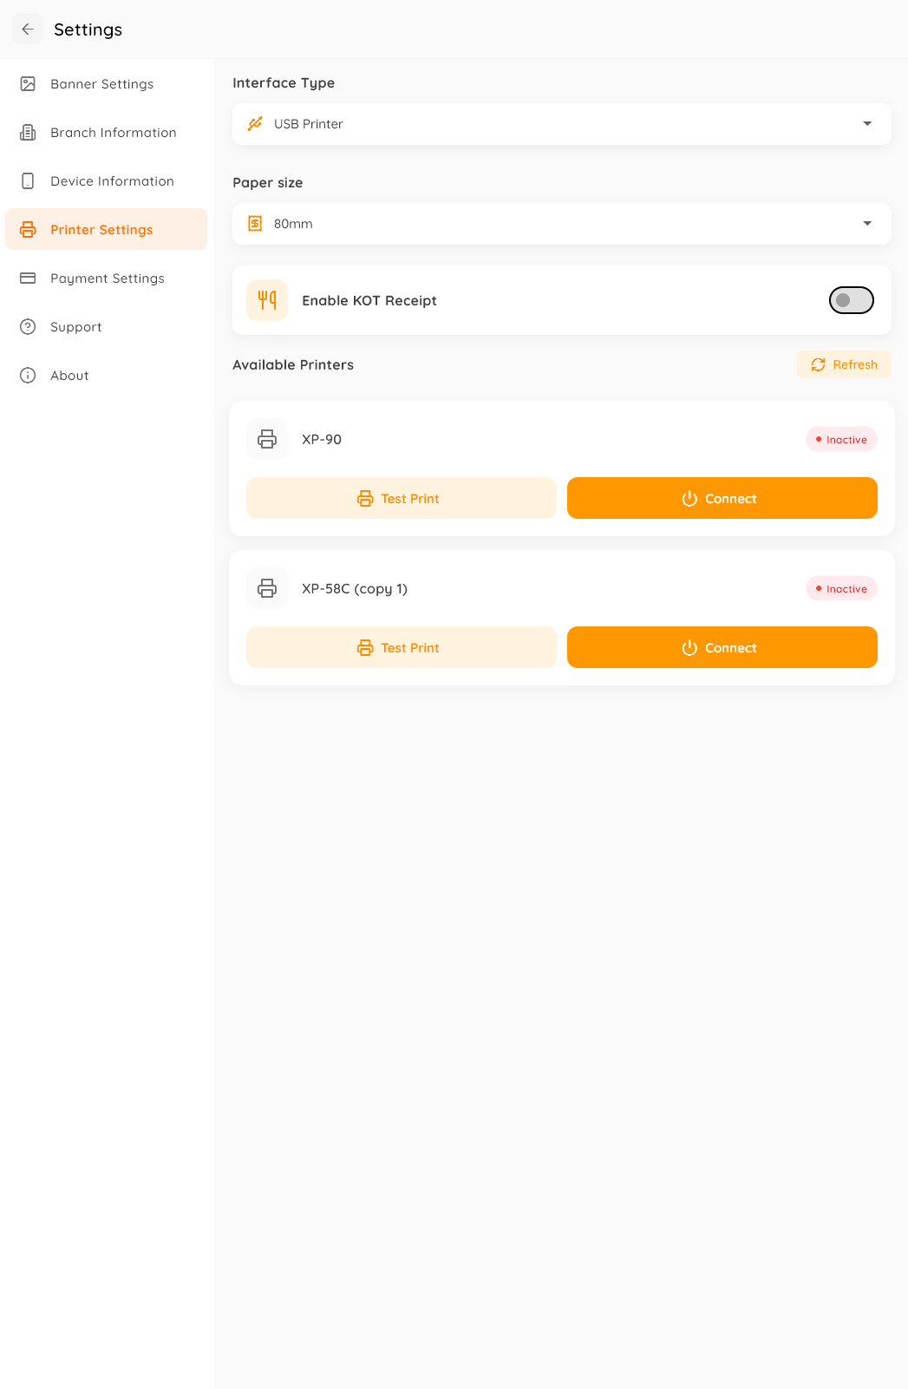Click the Branch Information document icon
This screenshot has height=1389, width=908.
(28, 132)
